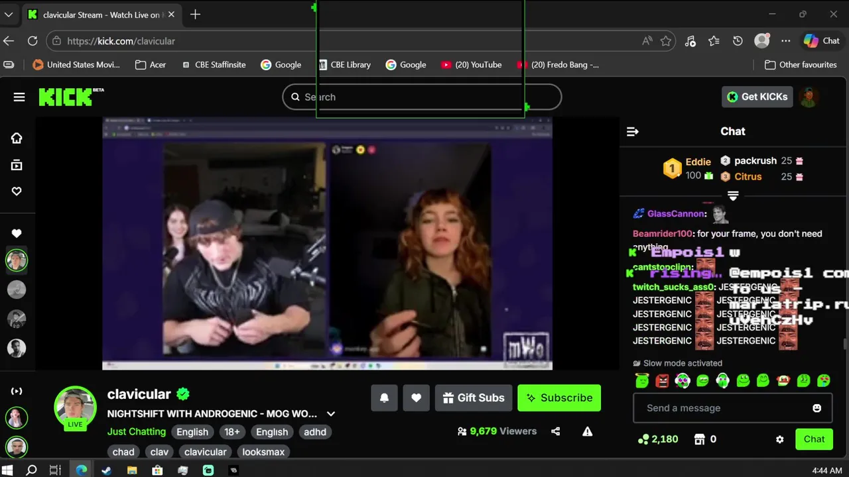The width and height of the screenshot is (849, 477).
Task: Select the chad tag
Action: tap(123, 452)
